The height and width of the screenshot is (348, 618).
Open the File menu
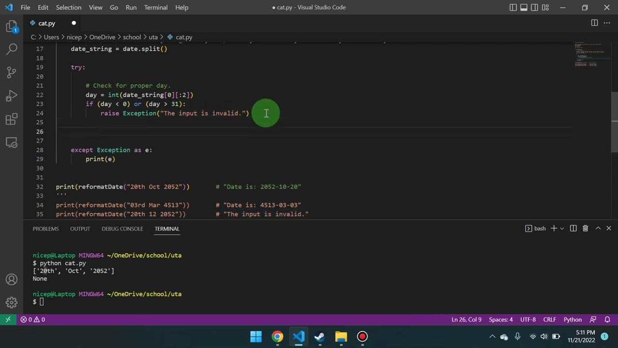pyautogui.click(x=26, y=7)
